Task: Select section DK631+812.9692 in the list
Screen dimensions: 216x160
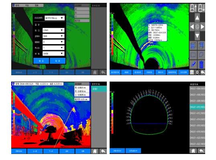Action: pyautogui.click(x=198, y=113)
